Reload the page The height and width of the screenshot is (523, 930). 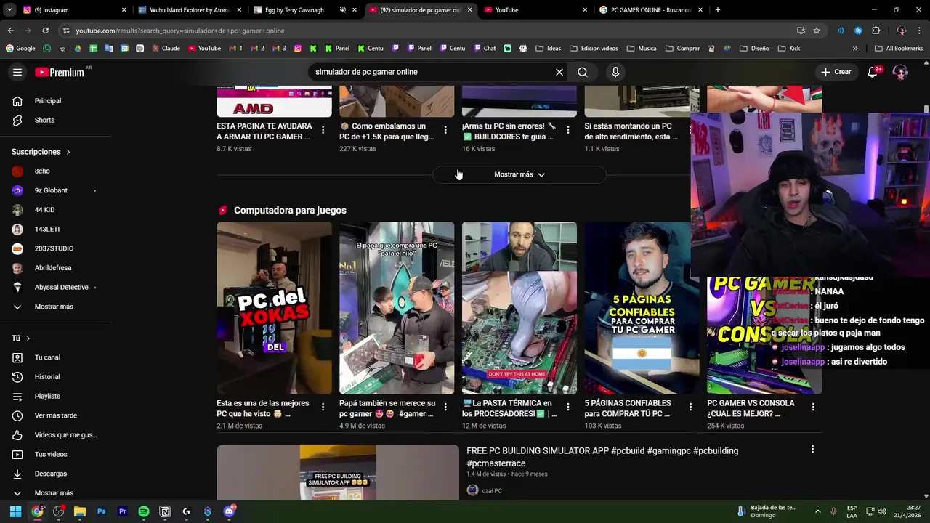pyautogui.click(x=45, y=31)
